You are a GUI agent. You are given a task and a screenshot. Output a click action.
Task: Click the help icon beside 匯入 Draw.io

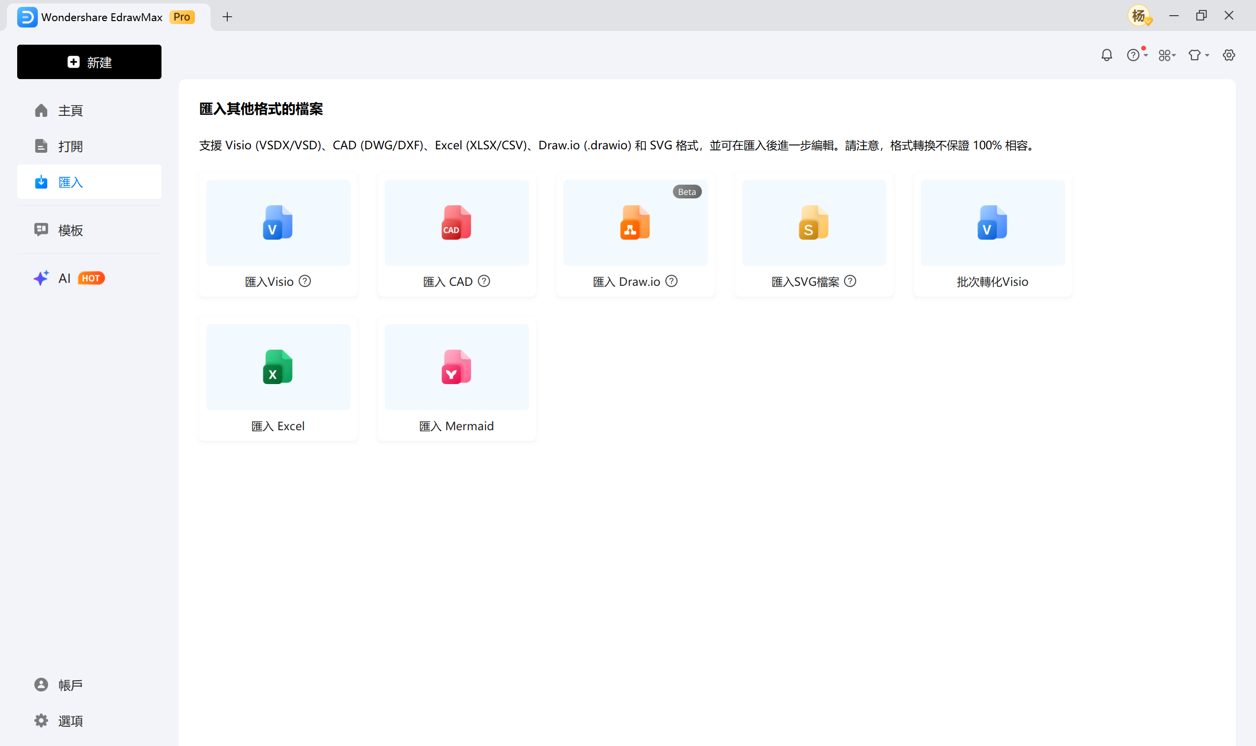672,281
